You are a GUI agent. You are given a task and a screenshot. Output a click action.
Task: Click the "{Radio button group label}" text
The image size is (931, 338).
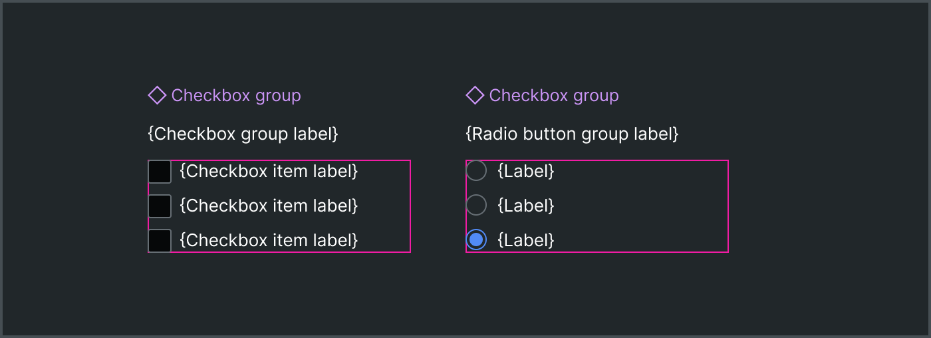coord(572,134)
